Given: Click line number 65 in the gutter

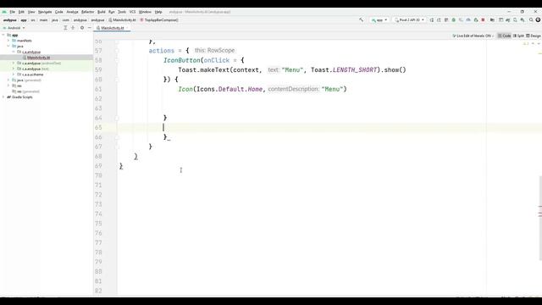Looking at the screenshot, I should pos(99,127).
